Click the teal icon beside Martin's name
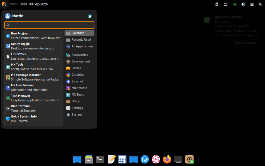This screenshot has height=166, width=265. point(90,16)
